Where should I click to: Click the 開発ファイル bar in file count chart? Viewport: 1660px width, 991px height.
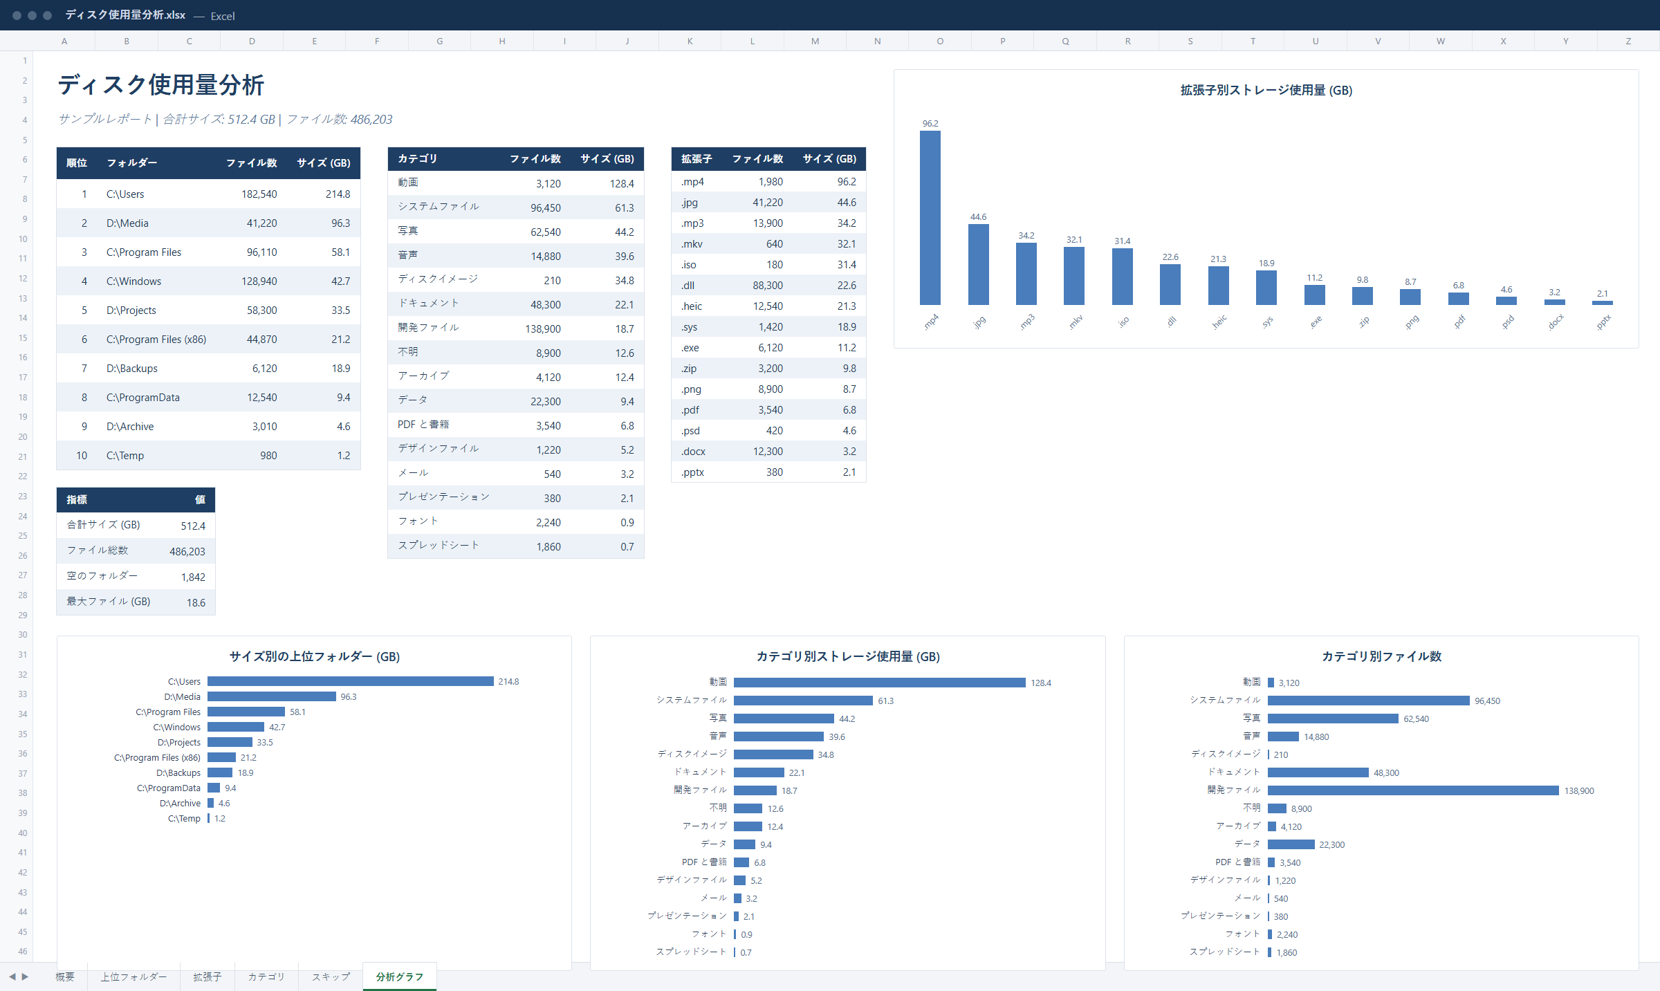(x=1413, y=790)
